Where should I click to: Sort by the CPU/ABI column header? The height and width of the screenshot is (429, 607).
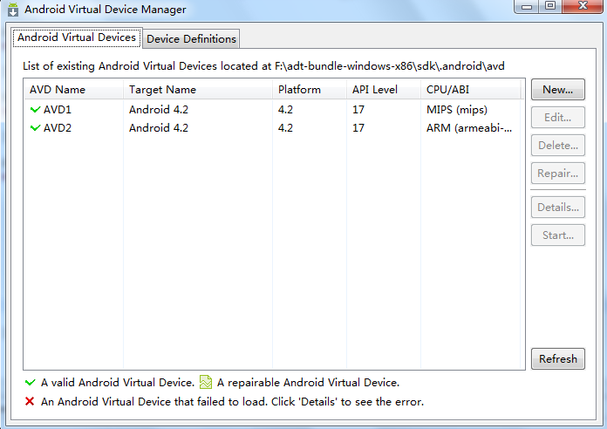tap(470, 90)
